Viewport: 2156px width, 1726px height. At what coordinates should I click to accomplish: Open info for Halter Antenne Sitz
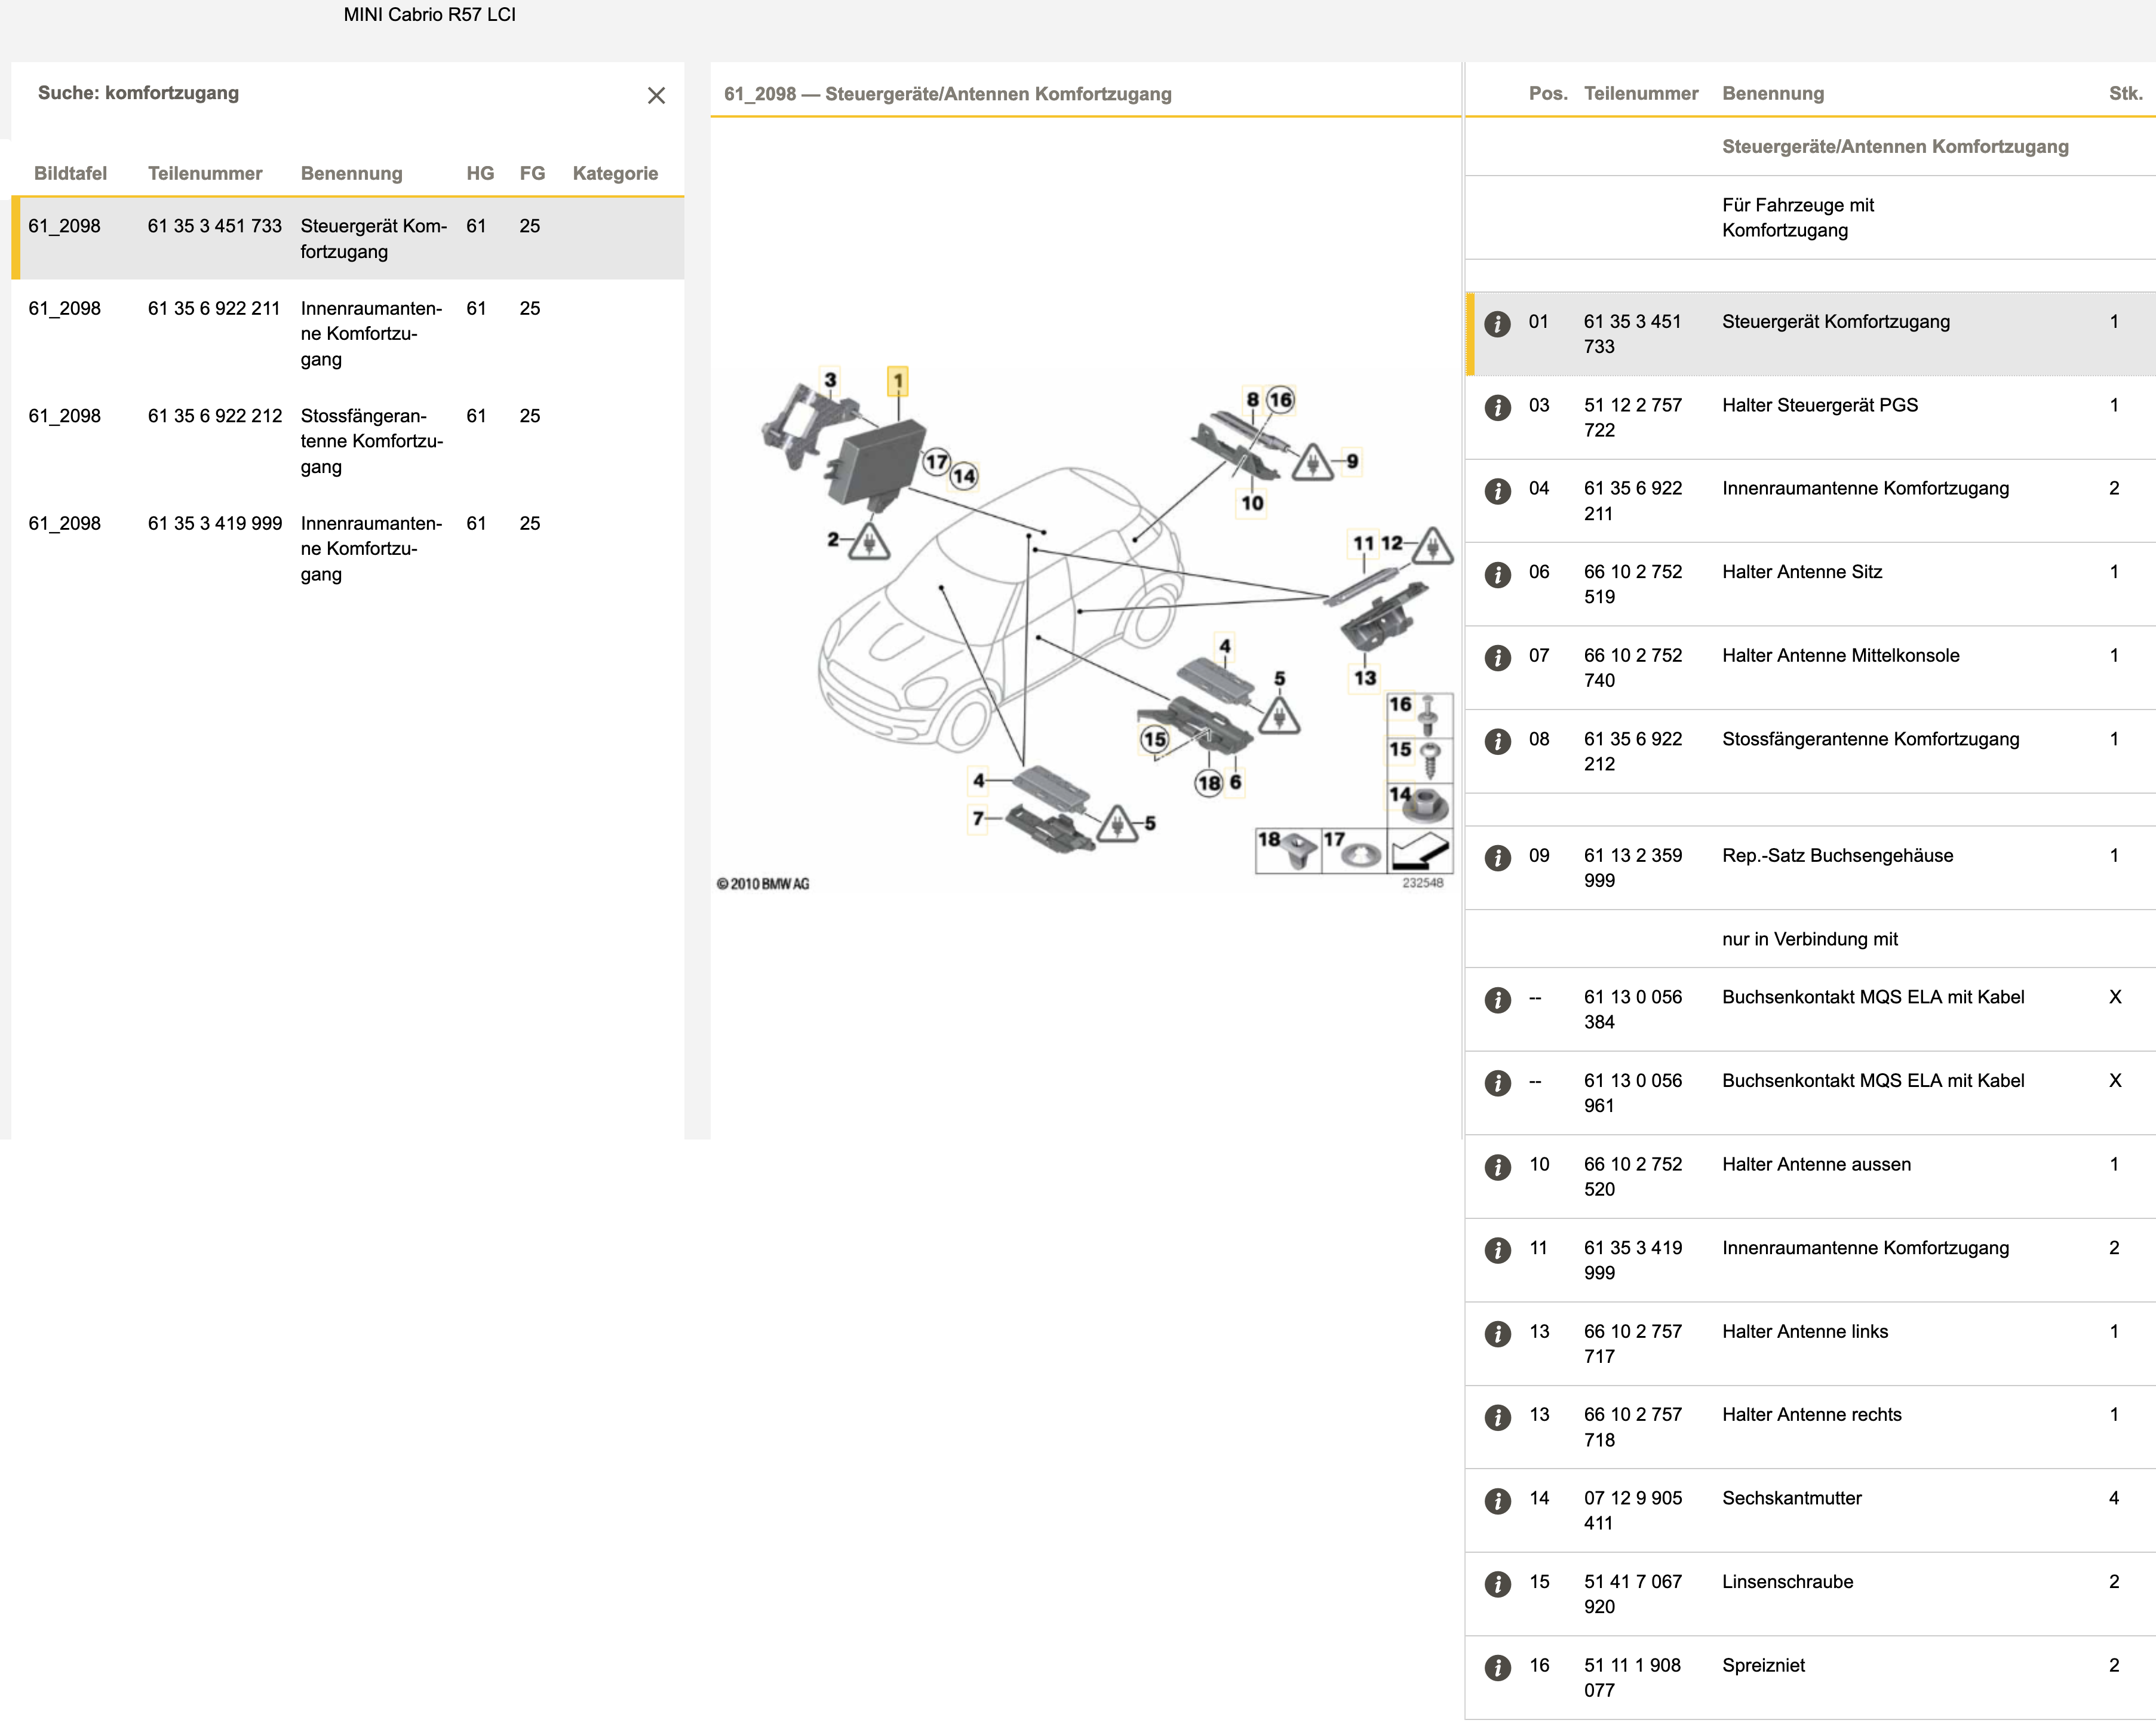coord(1497,575)
